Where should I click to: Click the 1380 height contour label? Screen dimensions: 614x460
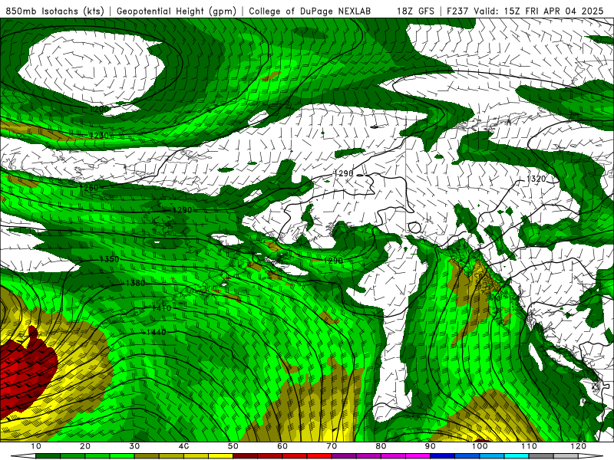(x=136, y=283)
